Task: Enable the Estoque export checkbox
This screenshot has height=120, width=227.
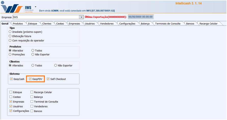Action: tap(11, 92)
